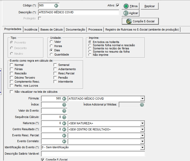Expand the Identificação do Evento dropdown
This screenshot has height=161, width=190.
pyautogui.click(x=143, y=147)
